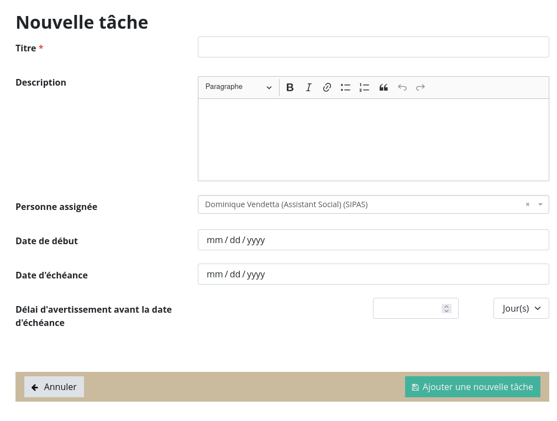
Task: Click Annuler to cancel the task
Action: [x=54, y=387]
